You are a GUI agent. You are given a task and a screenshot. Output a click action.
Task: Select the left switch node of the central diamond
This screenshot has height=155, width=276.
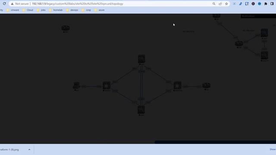(107, 86)
